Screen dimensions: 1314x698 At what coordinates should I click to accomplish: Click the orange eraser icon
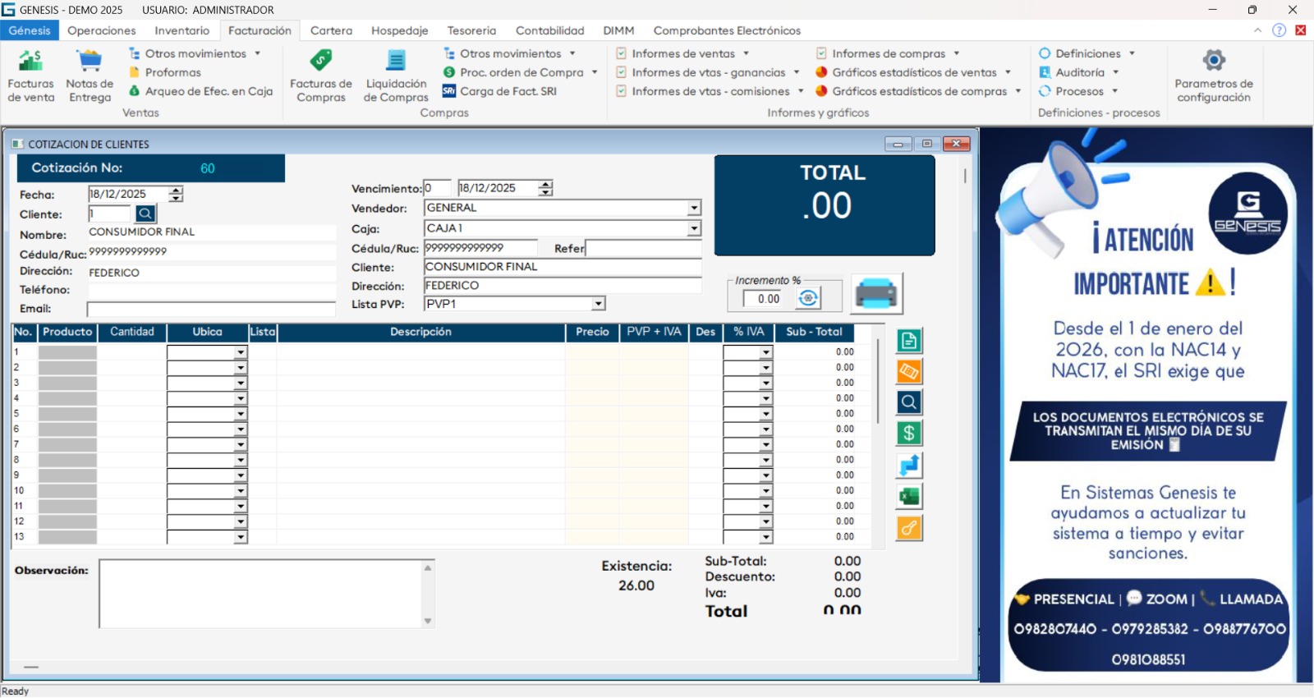[x=909, y=372]
